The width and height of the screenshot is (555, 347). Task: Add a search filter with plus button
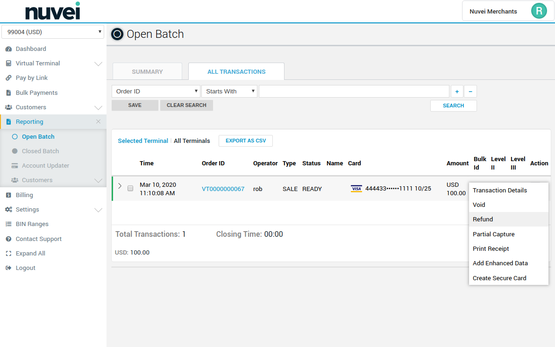(457, 91)
